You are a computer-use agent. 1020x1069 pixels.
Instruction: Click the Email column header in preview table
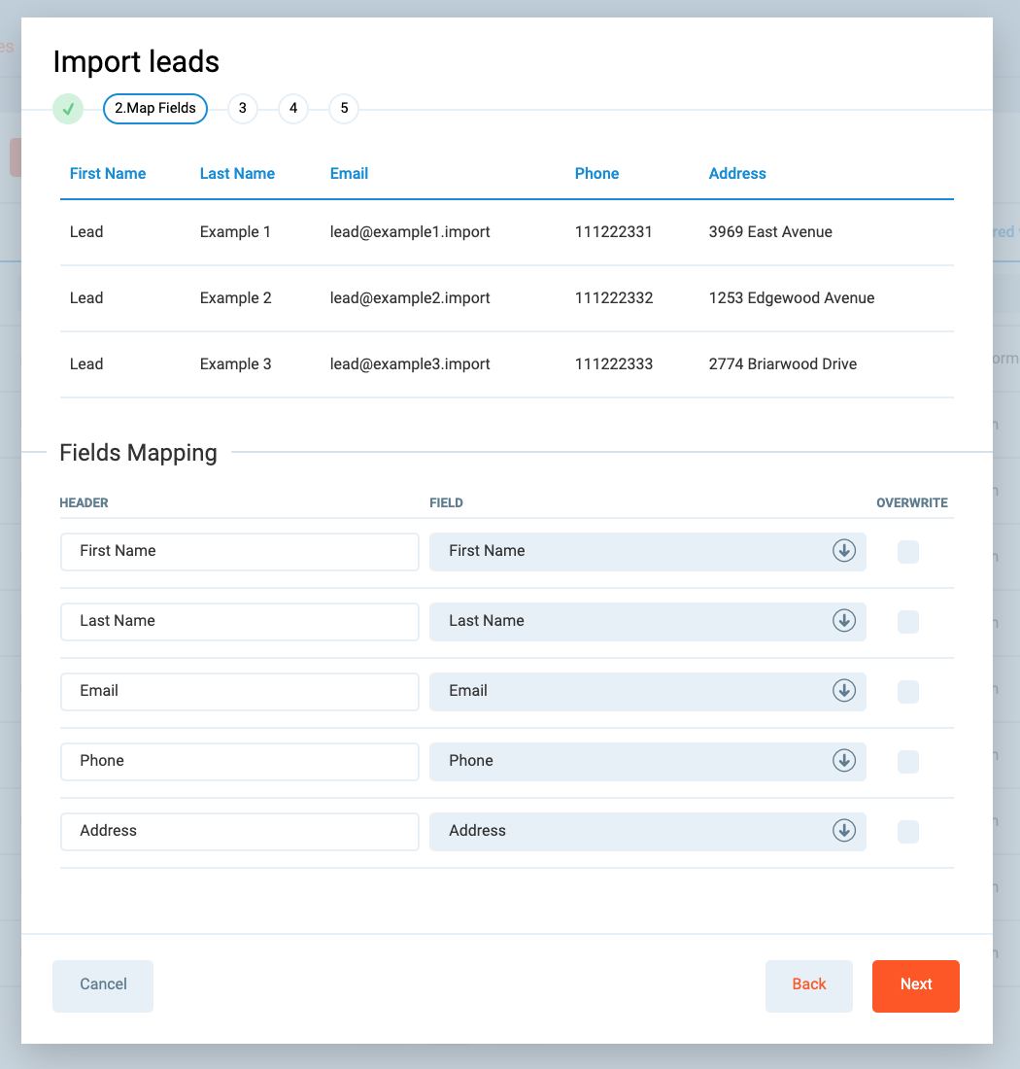(x=349, y=174)
